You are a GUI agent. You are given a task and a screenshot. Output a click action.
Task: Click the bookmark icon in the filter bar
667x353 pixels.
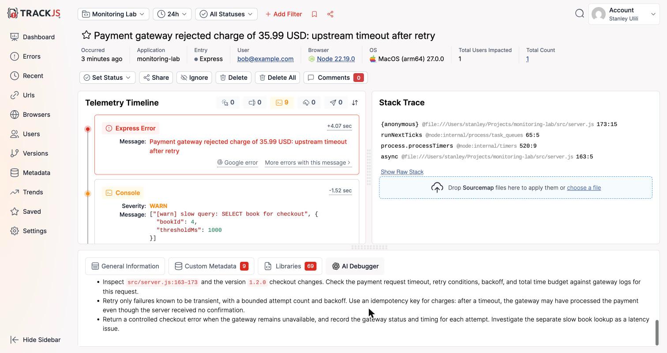315,14
